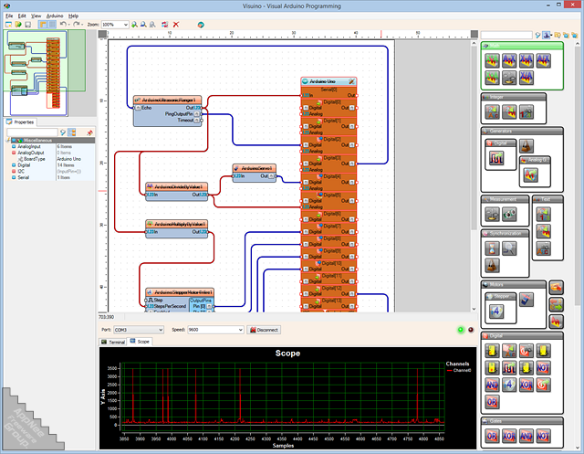Choose the analog generator component icon
584x454 pixels.
click(x=531, y=175)
